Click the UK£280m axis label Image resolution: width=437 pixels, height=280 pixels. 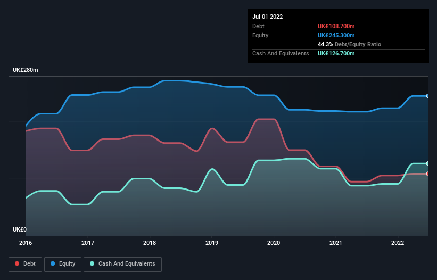point(26,70)
